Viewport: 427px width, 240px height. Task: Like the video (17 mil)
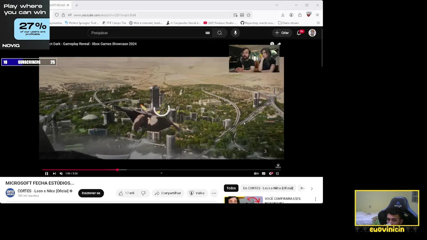pos(126,193)
